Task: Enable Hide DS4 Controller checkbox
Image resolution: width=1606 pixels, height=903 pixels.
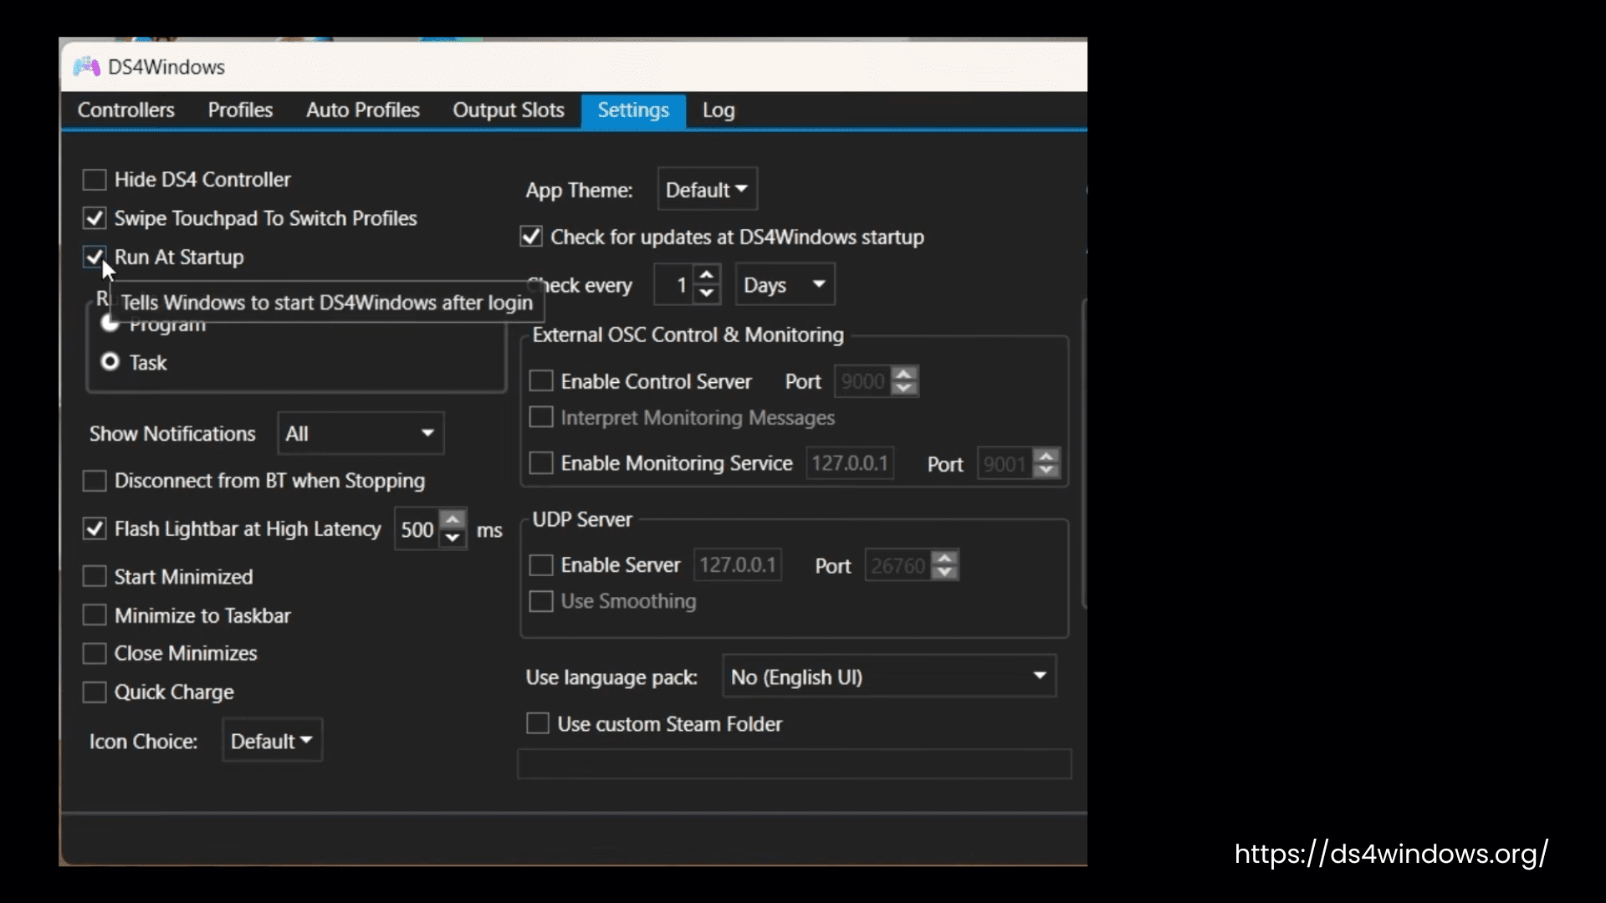Action: [x=95, y=180]
